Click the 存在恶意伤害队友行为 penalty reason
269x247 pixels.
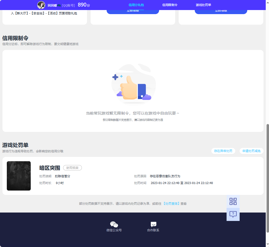point(165,176)
